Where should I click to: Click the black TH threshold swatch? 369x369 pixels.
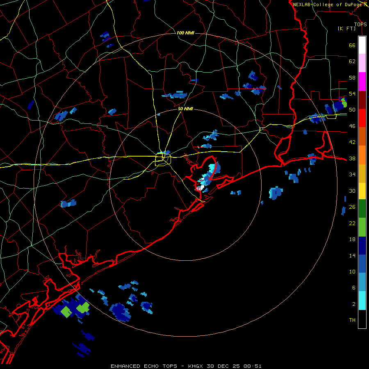pos(362,319)
